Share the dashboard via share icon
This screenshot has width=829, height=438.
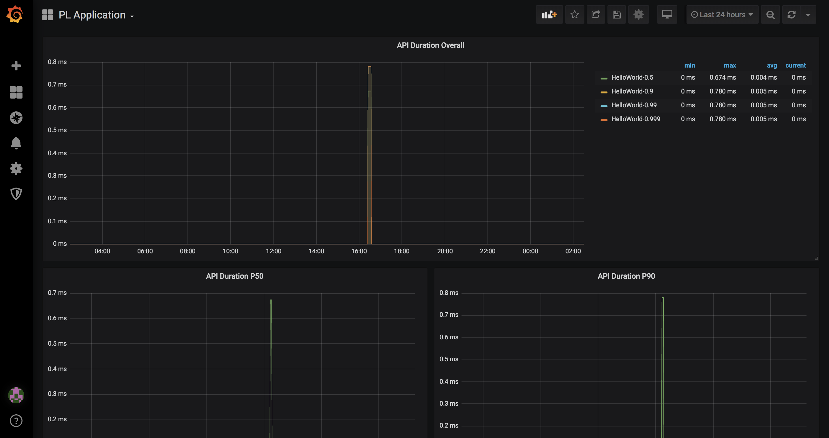point(596,14)
